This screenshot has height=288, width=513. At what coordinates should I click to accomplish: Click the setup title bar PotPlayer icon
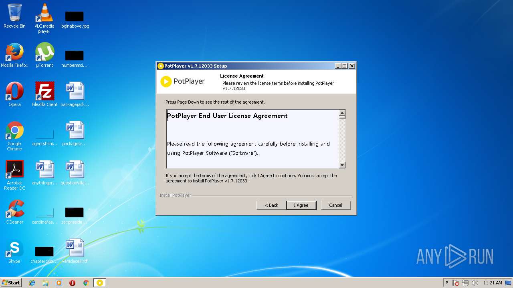tap(161, 66)
